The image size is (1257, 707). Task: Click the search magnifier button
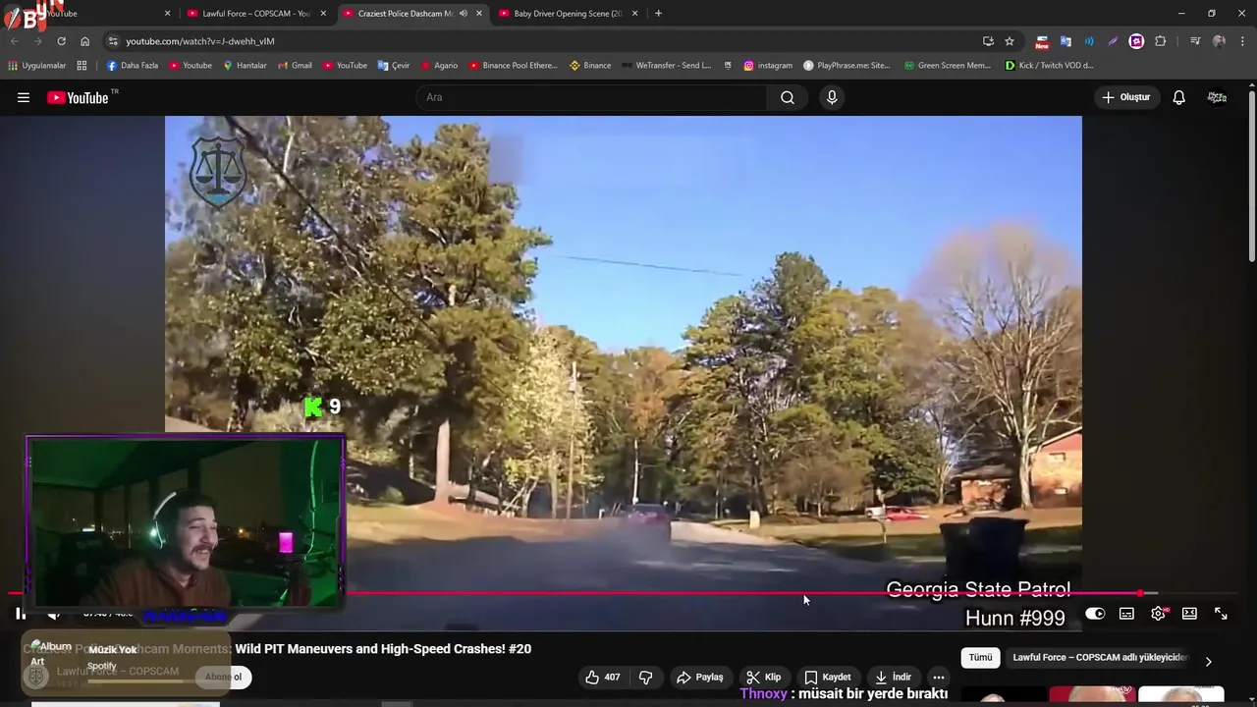[x=788, y=97]
